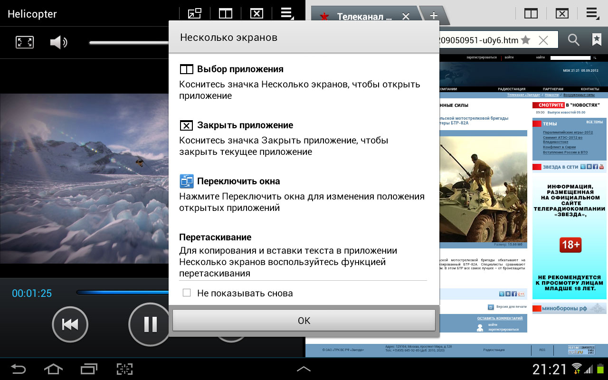
Task: Click the BTR-82A article photo
Action: tap(484, 189)
